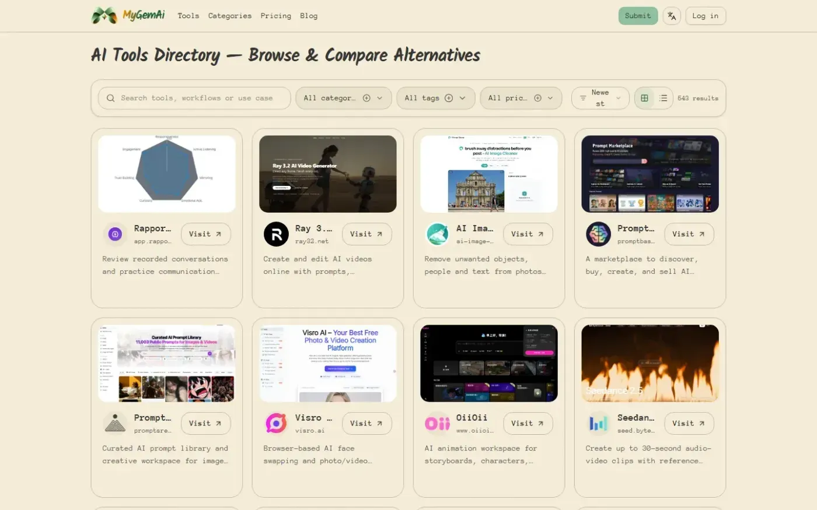Open the Categories nav menu
The width and height of the screenshot is (817, 510).
(x=230, y=16)
